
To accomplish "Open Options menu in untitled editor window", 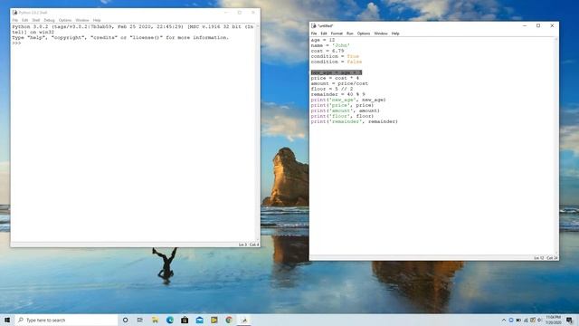I will [x=364, y=34].
